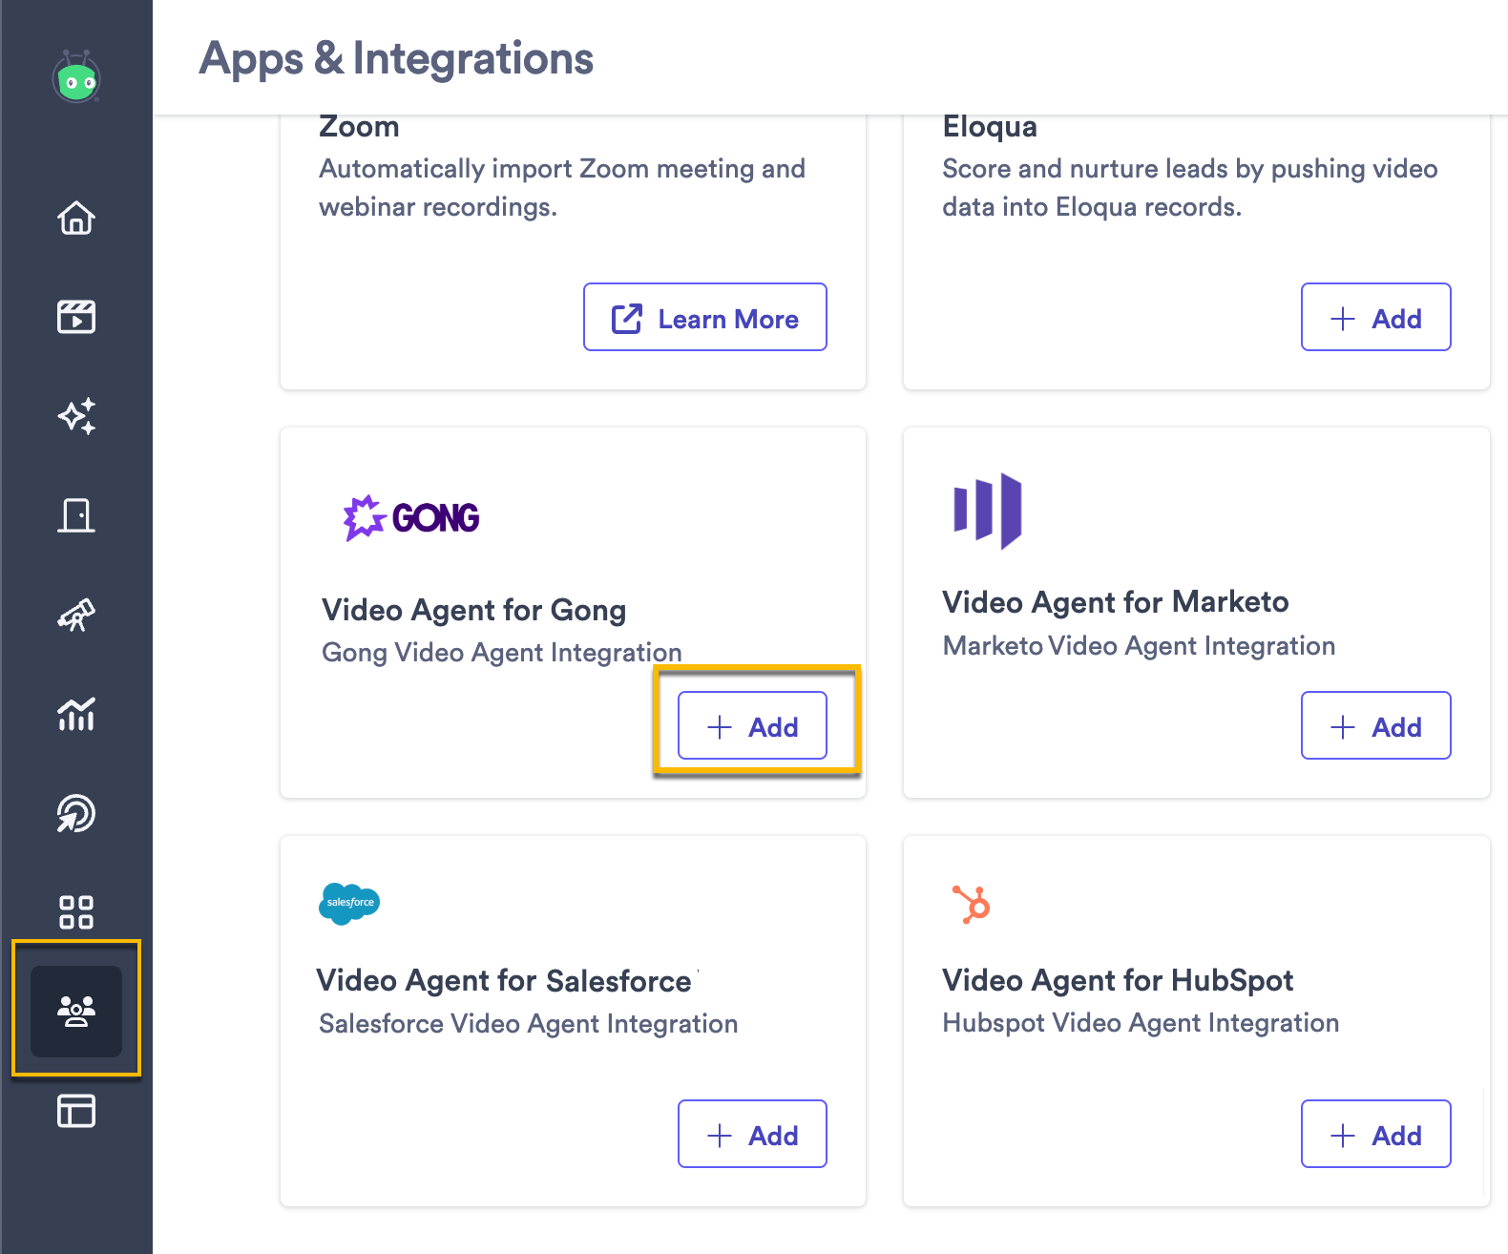Click Zoom description about webinar recordings

tap(562, 187)
